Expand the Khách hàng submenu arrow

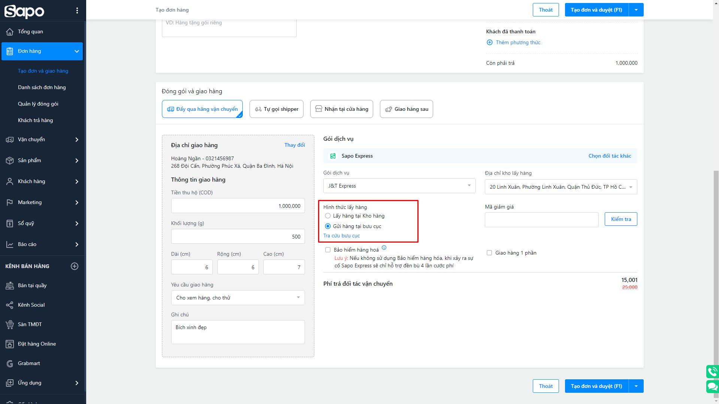coord(77,182)
